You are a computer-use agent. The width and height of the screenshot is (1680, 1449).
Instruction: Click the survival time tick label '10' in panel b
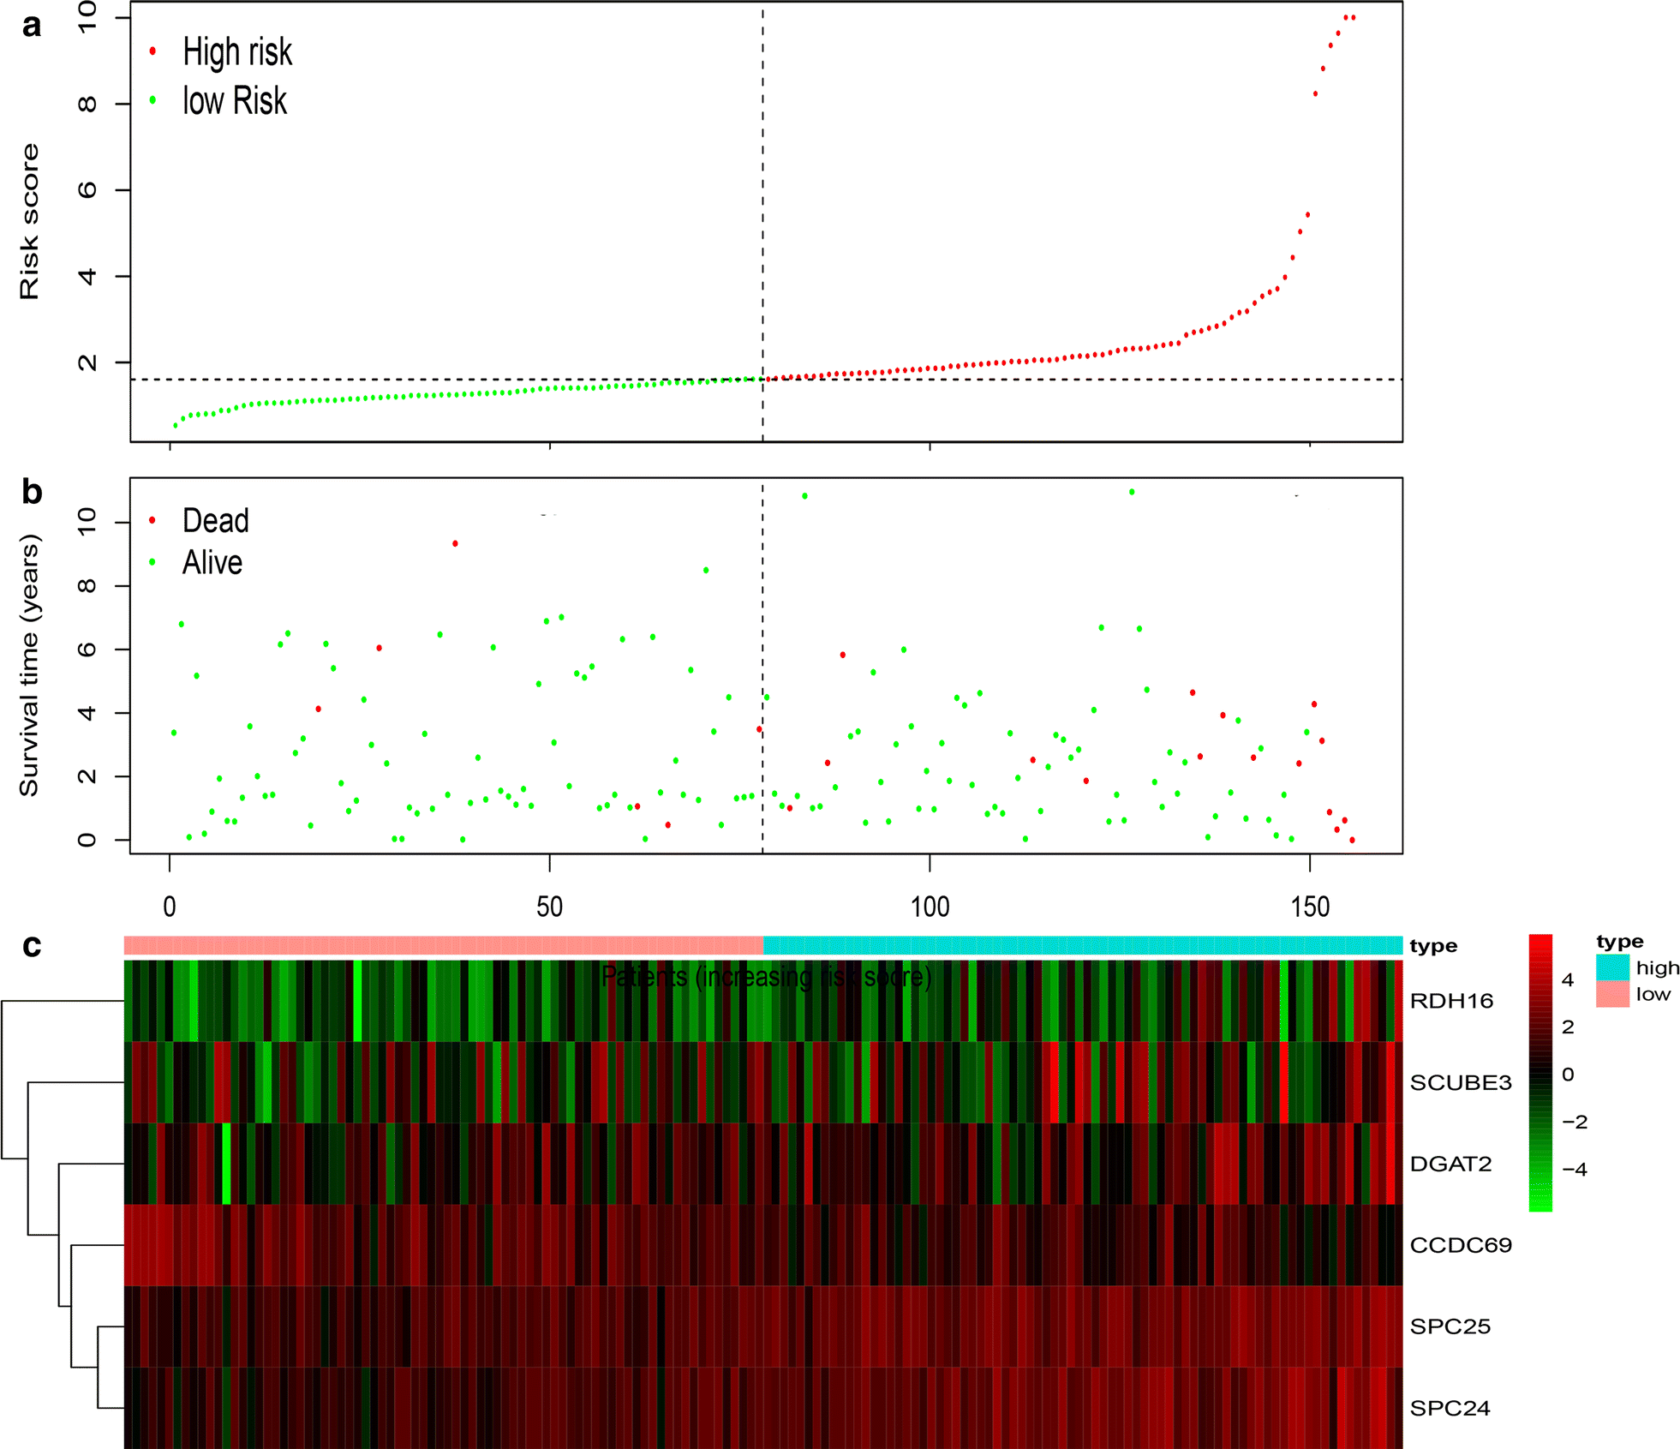click(x=87, y=522)
